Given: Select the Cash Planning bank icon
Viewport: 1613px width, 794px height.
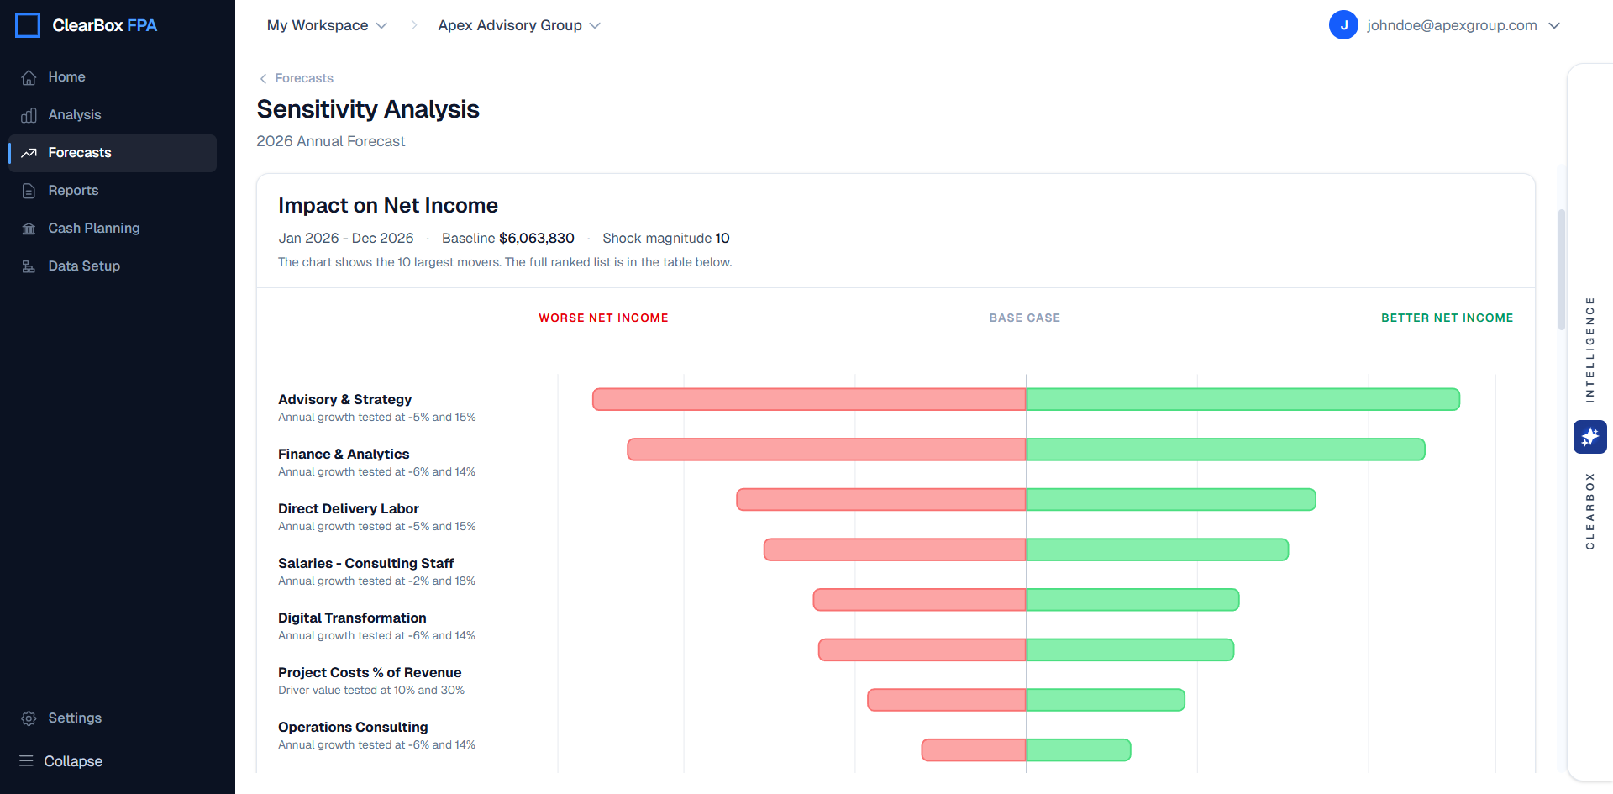Looking at the screenshot, I should point(29,228).
